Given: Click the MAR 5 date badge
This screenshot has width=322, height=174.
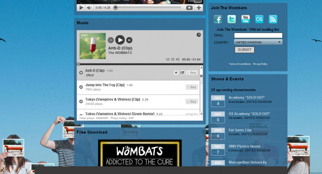Looking at the screenshot, I should tap(218, 117).
